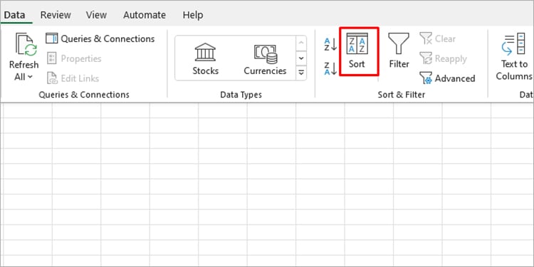Sort ascending with A to Z icon
Screen dimensions: 534x267
click(x=330, y=44)
